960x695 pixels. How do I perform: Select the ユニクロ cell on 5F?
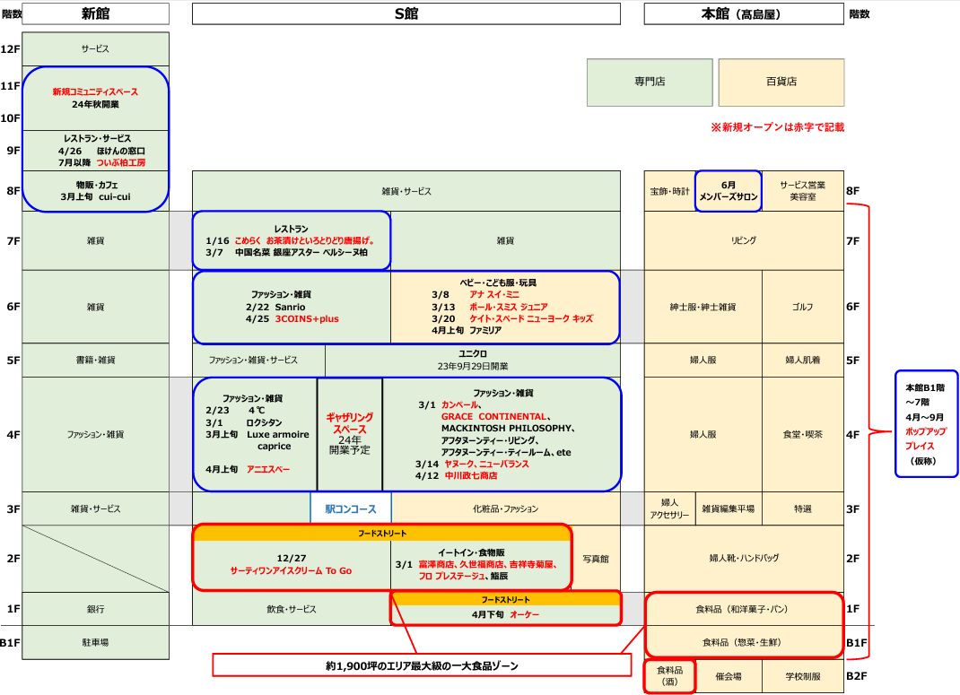(472, 360)
